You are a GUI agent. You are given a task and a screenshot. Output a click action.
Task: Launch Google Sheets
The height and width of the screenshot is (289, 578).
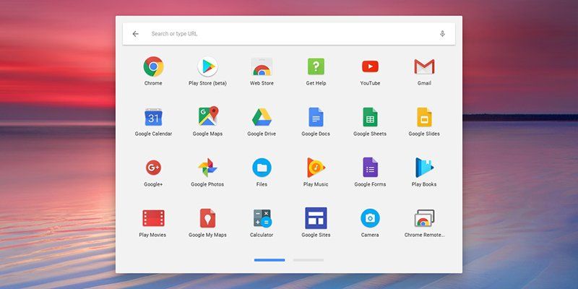tap(370, 117)
